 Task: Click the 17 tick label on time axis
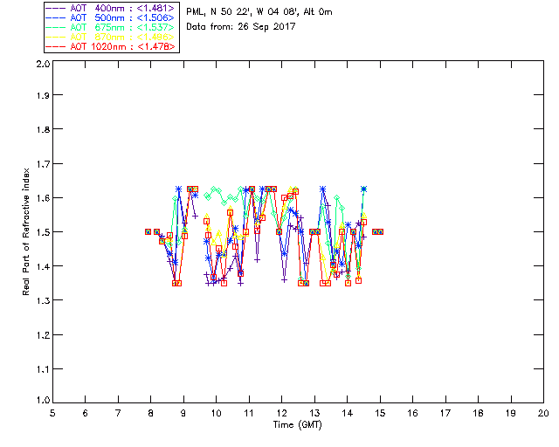click(x=445, y=412)
